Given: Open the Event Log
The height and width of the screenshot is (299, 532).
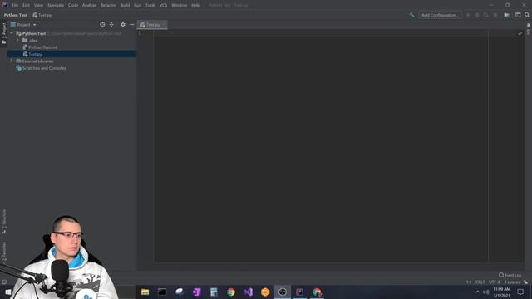Looking at the screenshot, I should (510, 275).
